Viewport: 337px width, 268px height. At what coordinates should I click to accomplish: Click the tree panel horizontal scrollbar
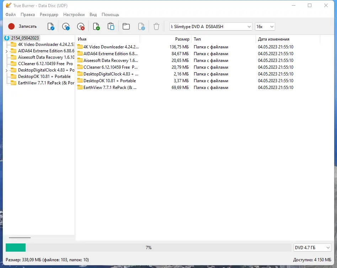(20, 238)
